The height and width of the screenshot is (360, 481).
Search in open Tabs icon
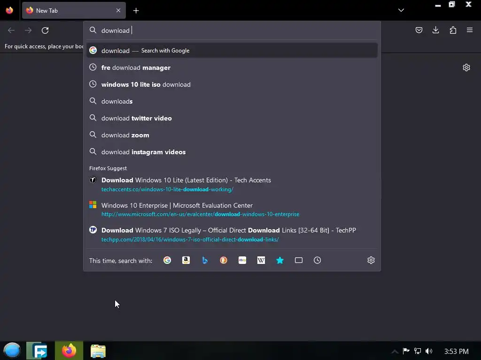pyautogui.click(x=298, y=260)
